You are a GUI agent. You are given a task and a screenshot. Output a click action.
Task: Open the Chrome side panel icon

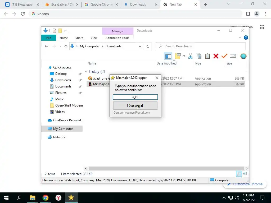[248, 14]
